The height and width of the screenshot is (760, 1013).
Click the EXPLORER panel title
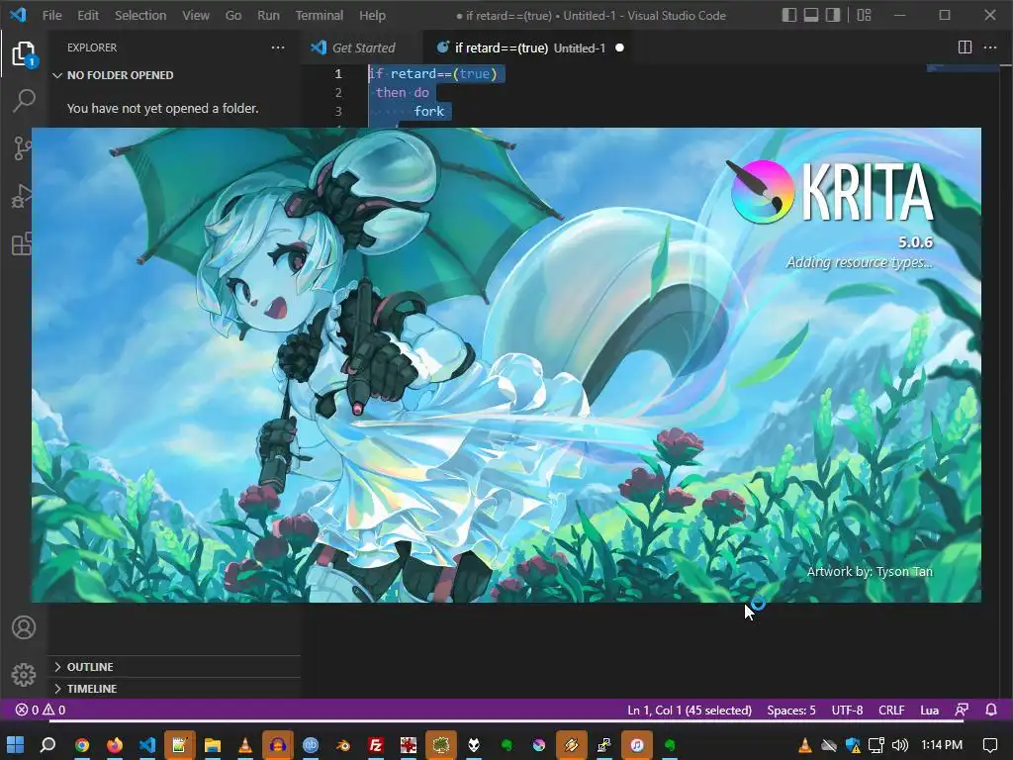pyautogui.click(x=92, y=47)
